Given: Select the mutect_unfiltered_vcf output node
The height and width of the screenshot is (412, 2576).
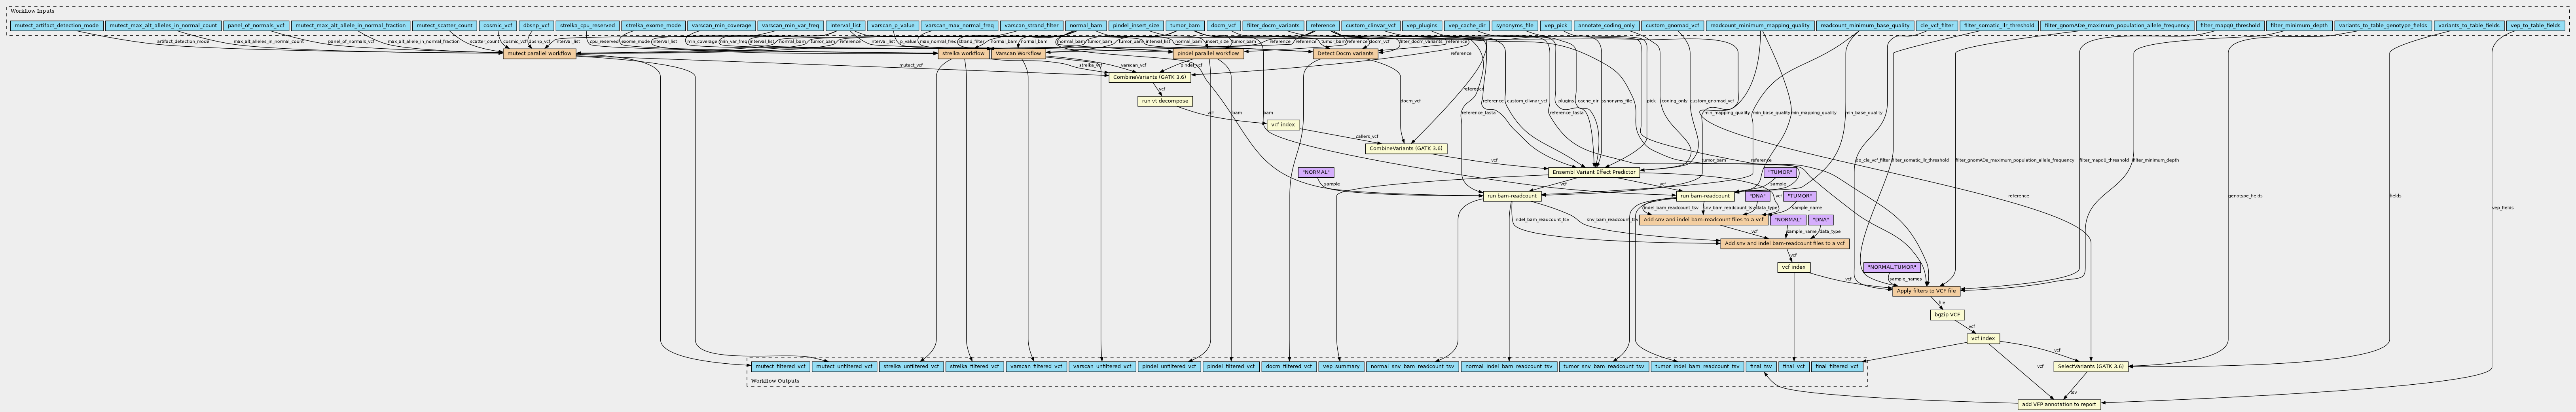Looking at the screenshot, I should point(843,366).
